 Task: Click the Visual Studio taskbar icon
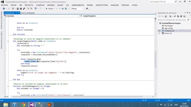click(32, 105)
